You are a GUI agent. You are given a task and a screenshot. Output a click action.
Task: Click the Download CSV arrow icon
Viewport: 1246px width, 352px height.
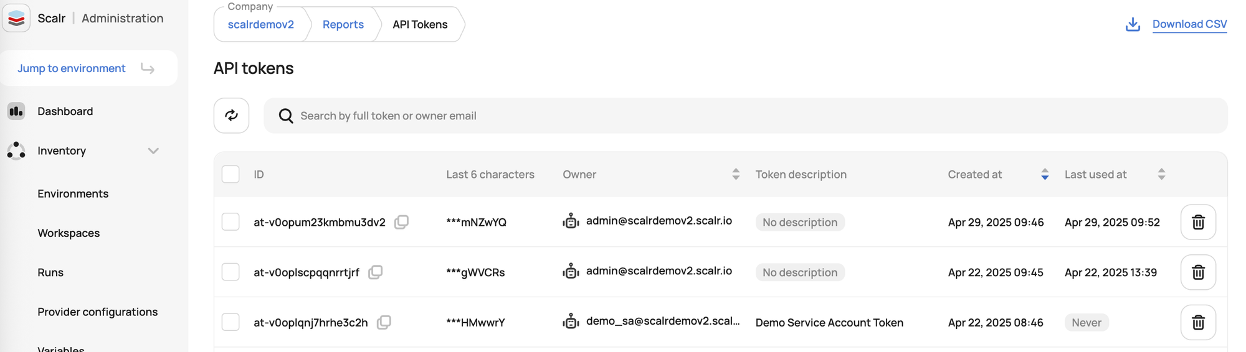[x=1133, y=24]
